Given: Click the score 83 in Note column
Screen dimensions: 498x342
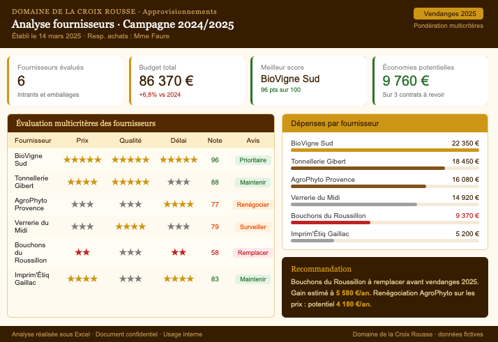Looking at the screenshot, I should (215, 279).
